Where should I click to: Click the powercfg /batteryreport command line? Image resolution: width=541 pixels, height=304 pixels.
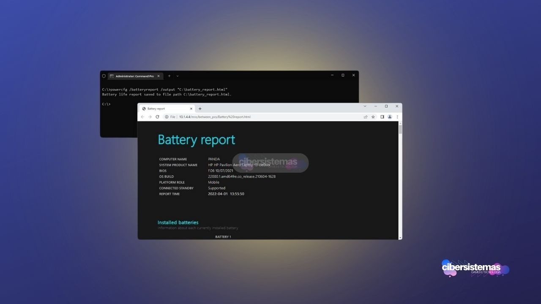pyautogui.click(x=165, y=90)
